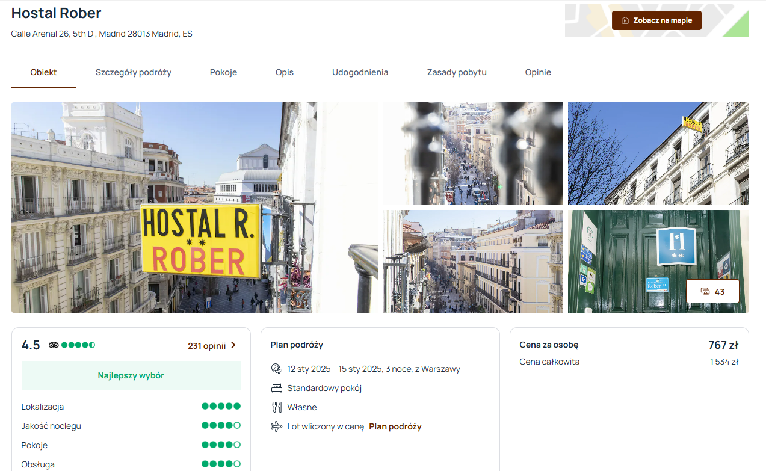Click the Własne meal plan text
766x471 pixels.
(x=302, y=407)
